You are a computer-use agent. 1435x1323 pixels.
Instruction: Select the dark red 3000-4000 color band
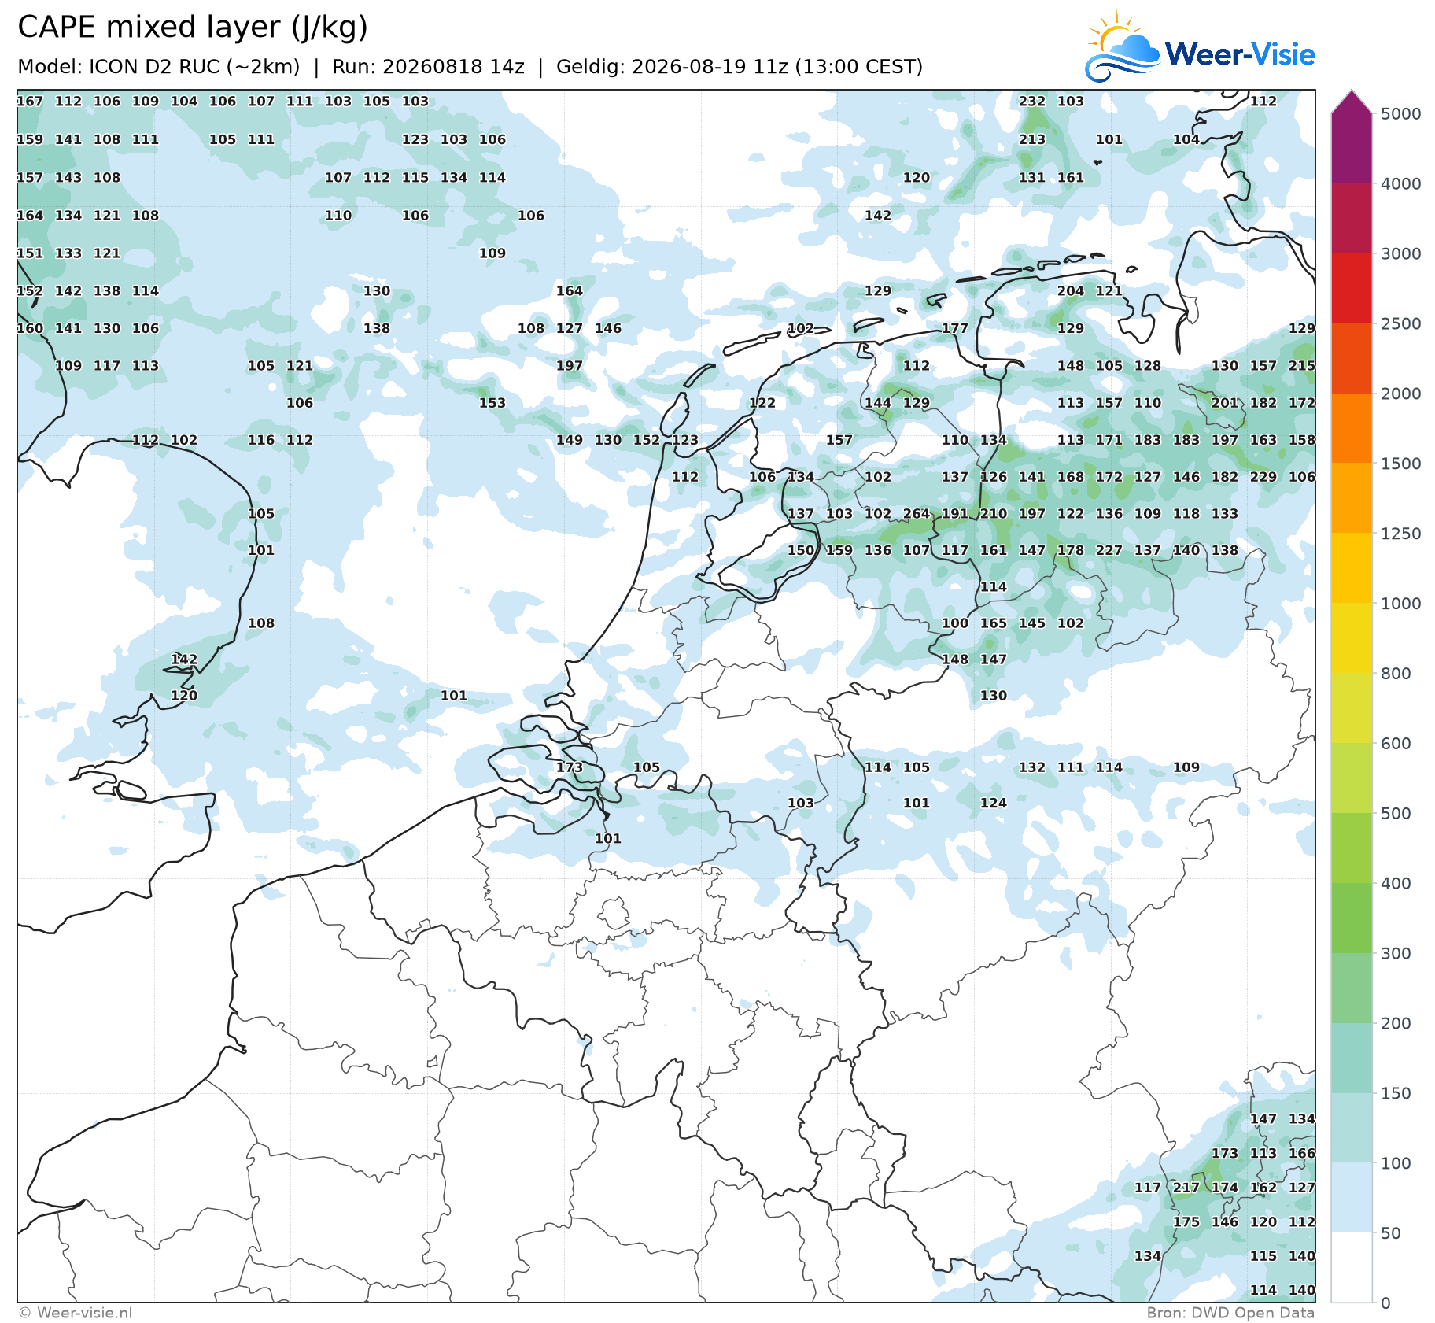coord(1352,218)
